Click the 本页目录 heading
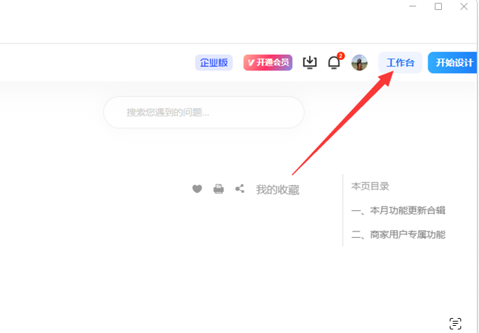Screen dimensions: 479x333 click(x=370, y=186)
